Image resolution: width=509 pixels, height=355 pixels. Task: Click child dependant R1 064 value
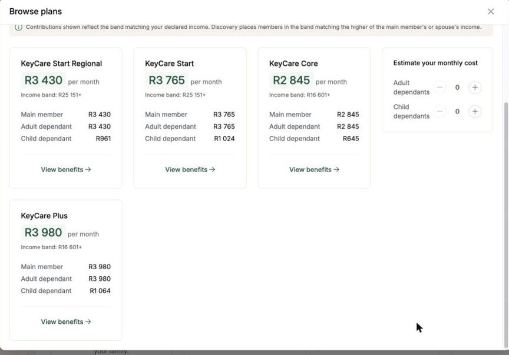(x=100, y=291)
